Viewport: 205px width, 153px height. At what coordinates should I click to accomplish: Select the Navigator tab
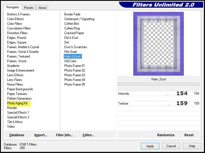[x=13, y=7]
